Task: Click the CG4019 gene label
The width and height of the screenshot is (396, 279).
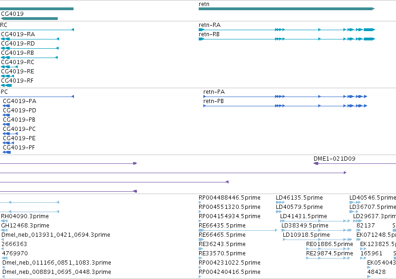Action: (x=13, y=13)
